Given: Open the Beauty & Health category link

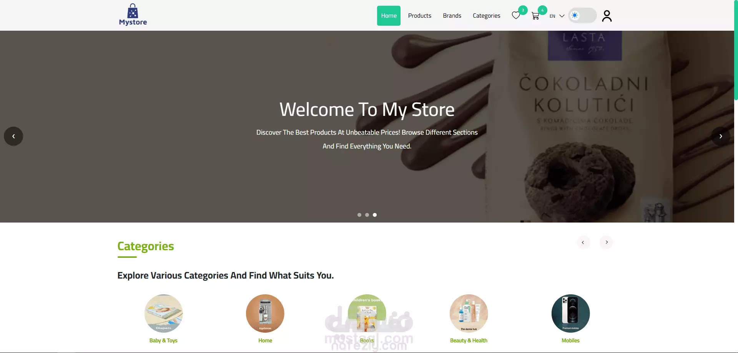Looking at the screenshot, I should click(469, 340).
